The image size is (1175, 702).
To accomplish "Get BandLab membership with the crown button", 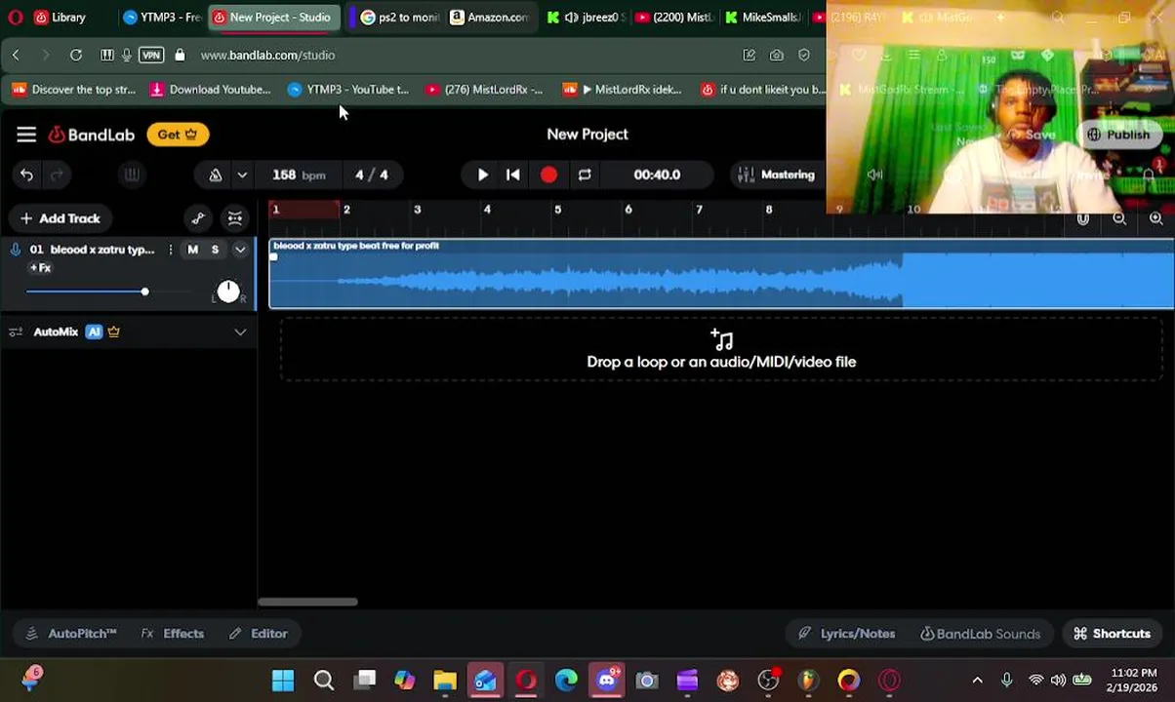I will (x=178, y=135).
